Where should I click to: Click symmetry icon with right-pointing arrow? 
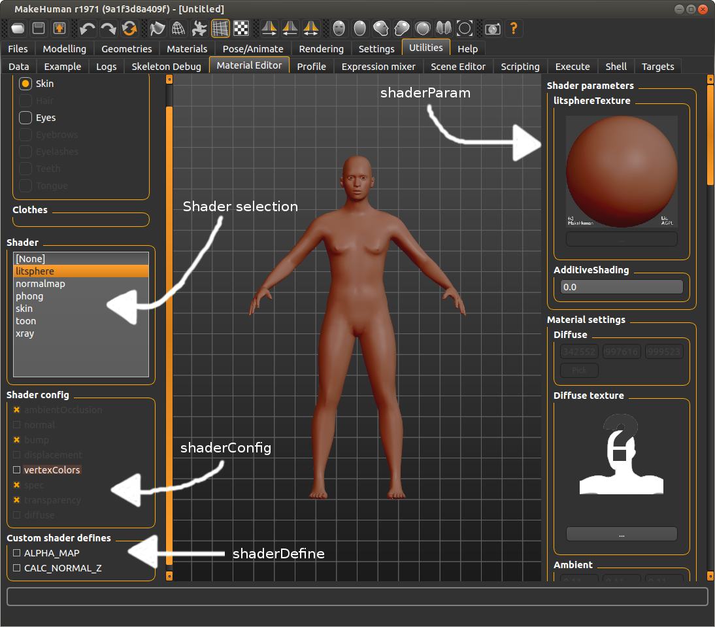(x=269, y=29)
